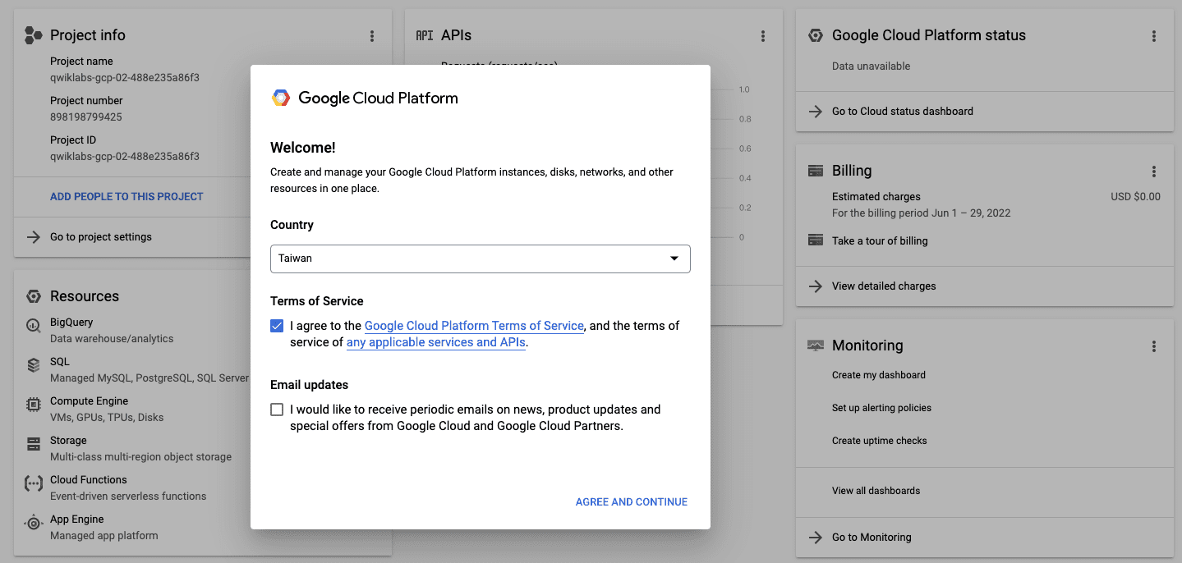Click Add People to This Project
Viewport: 1182px width, 563px height.
126,197
